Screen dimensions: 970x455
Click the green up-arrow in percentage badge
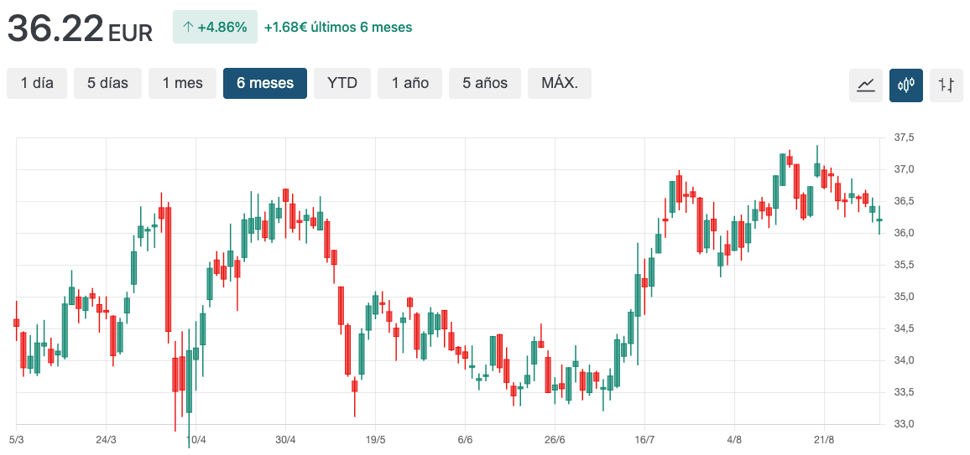188,27
